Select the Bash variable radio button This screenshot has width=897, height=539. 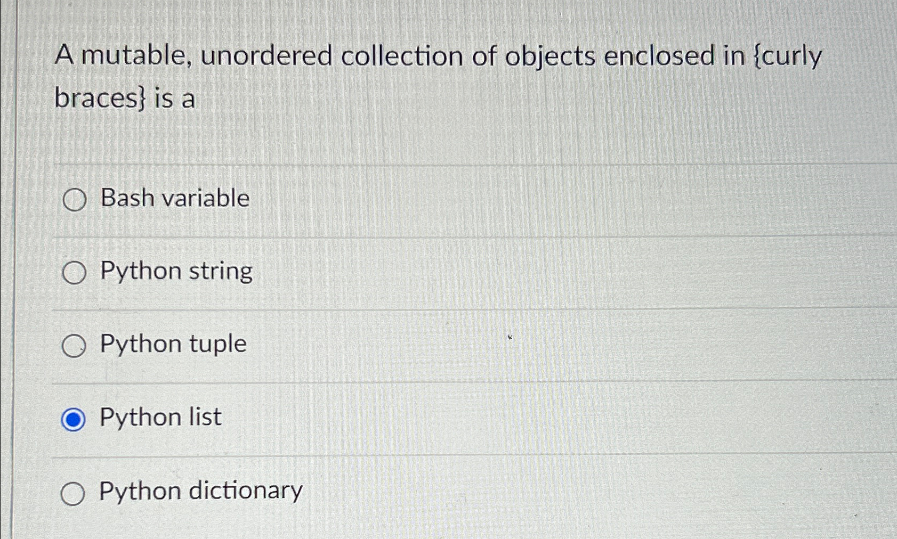click(x=74, y=199)
